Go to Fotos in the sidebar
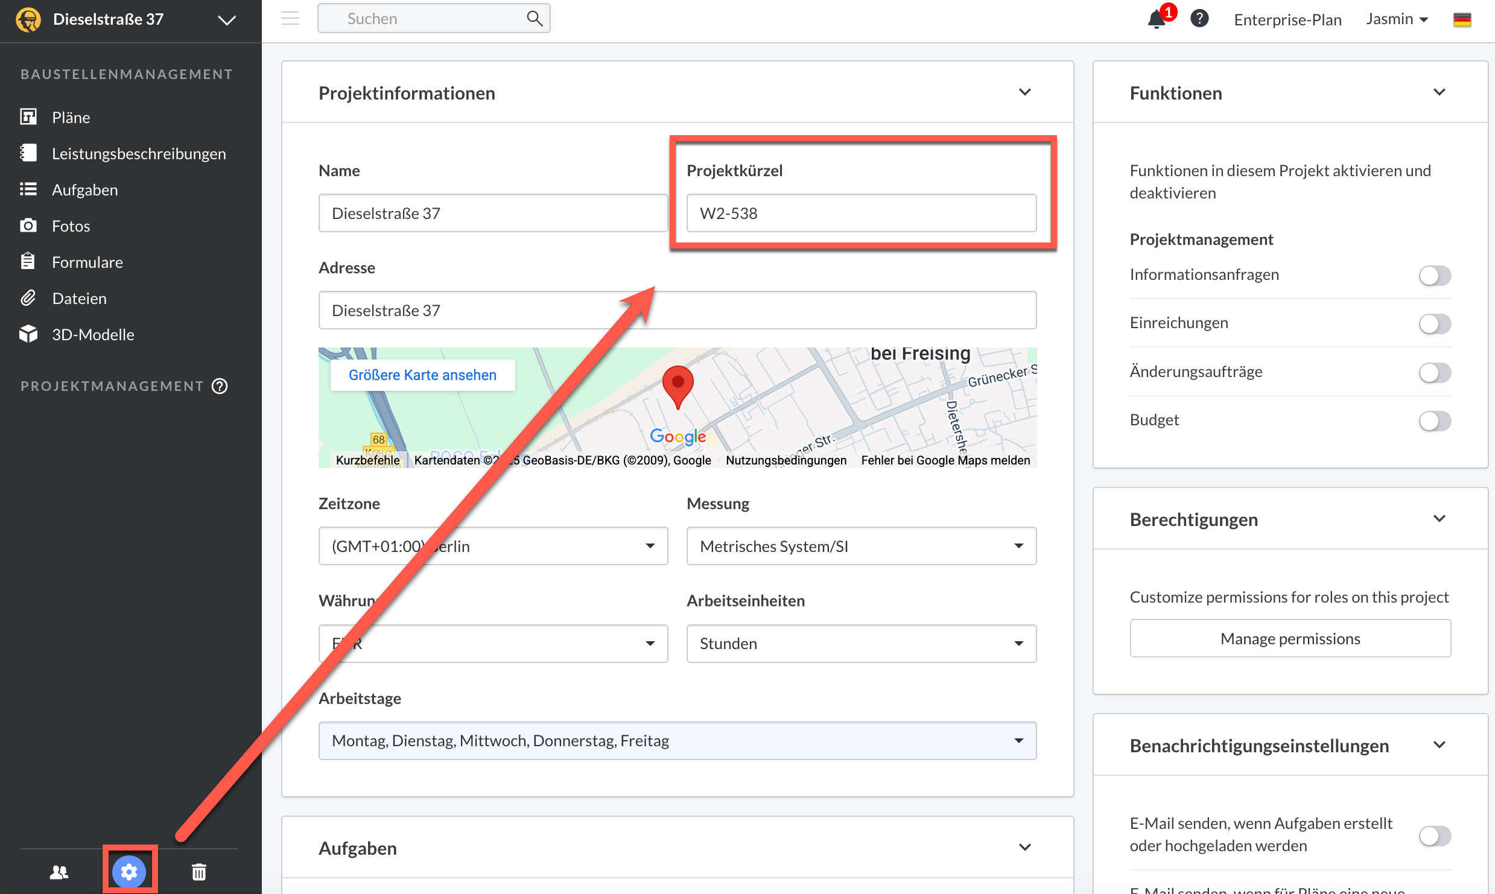 pyautogui.click(x=71, y=226)
